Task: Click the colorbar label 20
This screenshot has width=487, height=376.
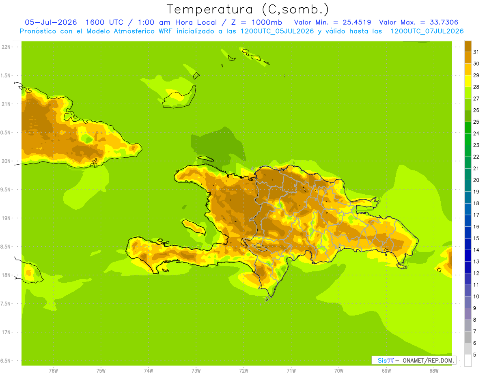Action: (x=476, y=180)
